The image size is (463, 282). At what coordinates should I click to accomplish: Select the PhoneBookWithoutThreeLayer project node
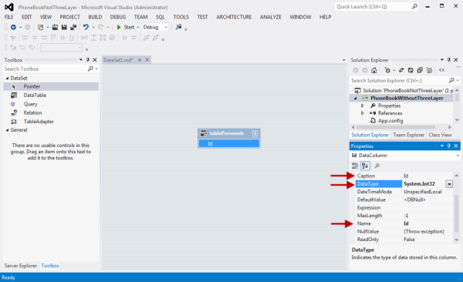coord(407,98)
